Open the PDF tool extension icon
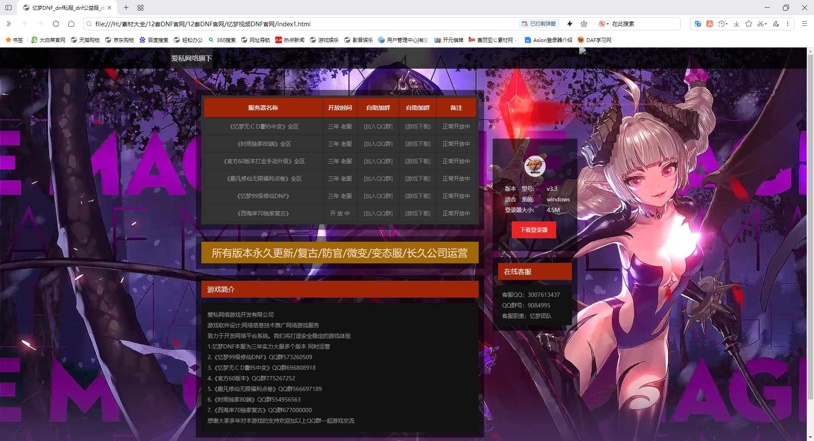The height and width of the screenshot is (441, 814). tap(710, 24)
